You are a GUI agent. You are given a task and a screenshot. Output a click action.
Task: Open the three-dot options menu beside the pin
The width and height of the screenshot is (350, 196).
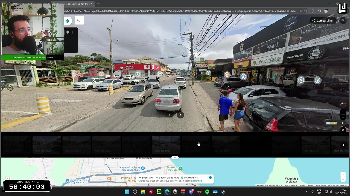point(72,32)
